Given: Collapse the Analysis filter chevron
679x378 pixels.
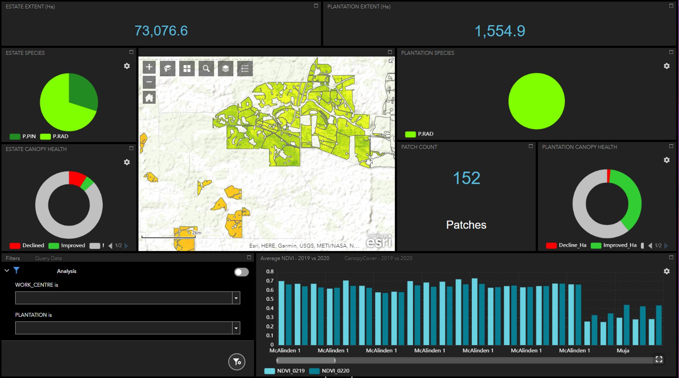Looking at the screenshot, I should click(x=6, y=271).
